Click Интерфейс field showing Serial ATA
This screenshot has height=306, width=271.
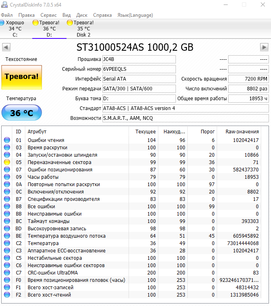[139, 79]
